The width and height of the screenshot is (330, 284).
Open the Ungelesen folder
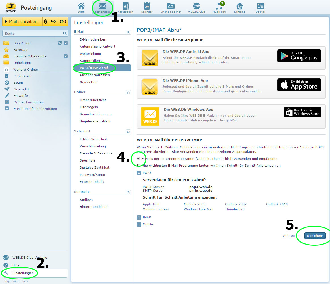22,43
